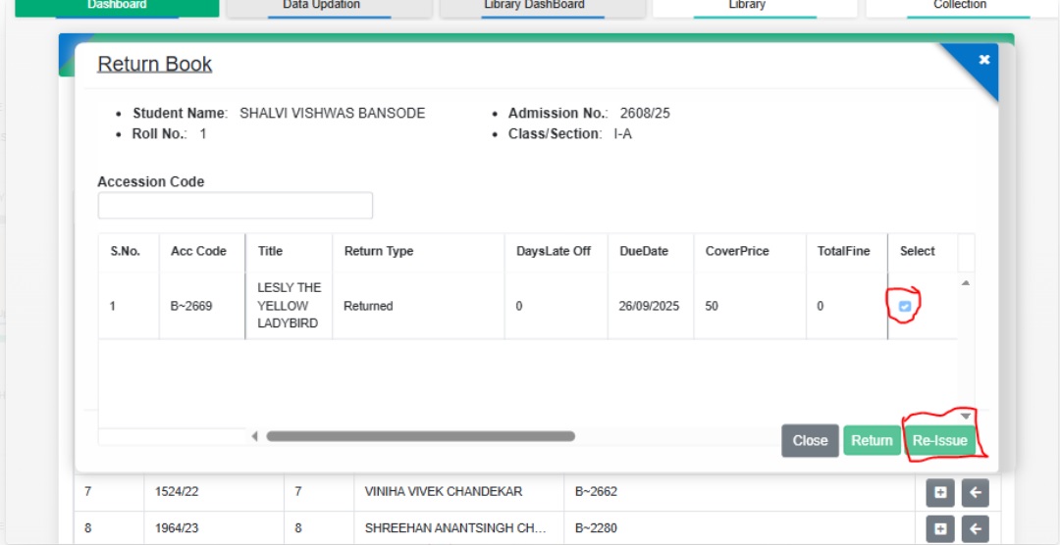Go to the Library DashBoard tab
1060x545 pixels.
coord(534,6)
